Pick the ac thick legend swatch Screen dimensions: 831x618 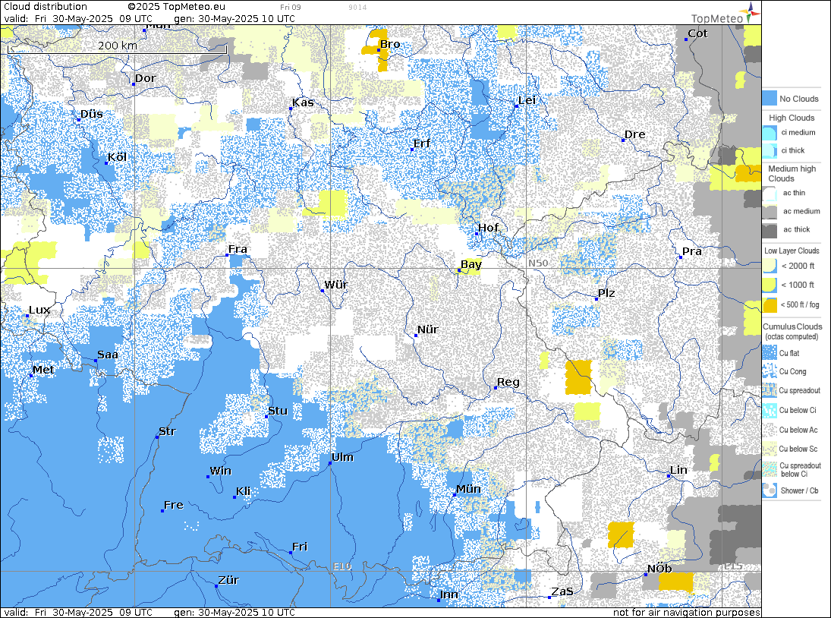click(x=770, y=229)
